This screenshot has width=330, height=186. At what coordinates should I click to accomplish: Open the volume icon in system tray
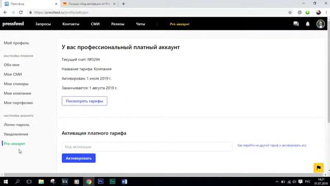coord(294,181)
